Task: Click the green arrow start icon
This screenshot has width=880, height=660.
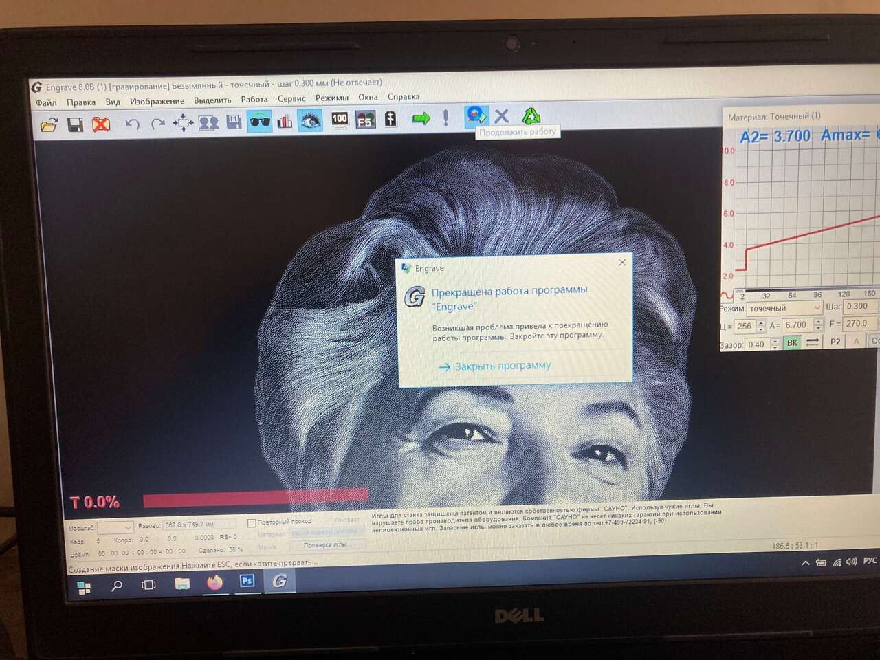Action: click(x=421, y=119)
